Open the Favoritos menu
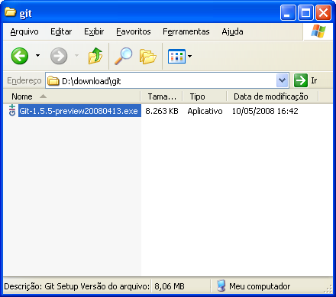Screen dimensions: 336x297 tap(134, 31)
